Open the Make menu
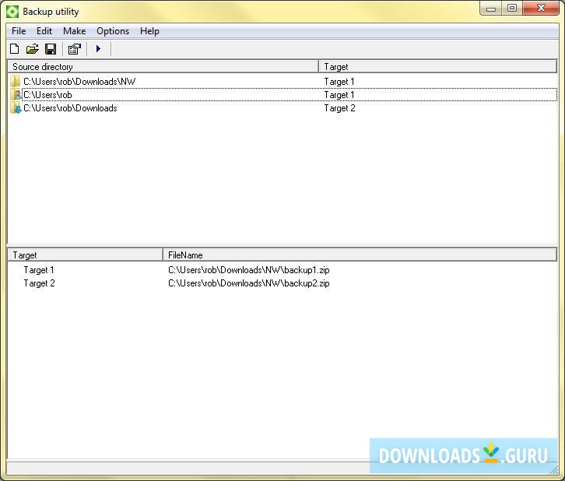 (74, 31)
